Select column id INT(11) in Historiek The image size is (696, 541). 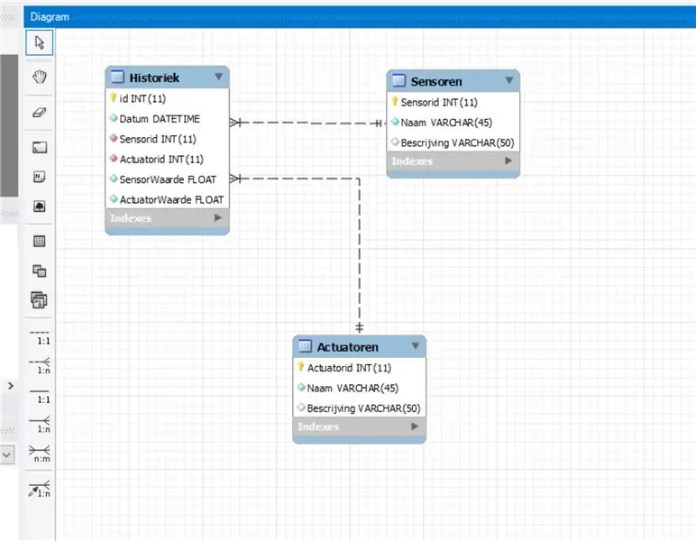coord(168,98)
